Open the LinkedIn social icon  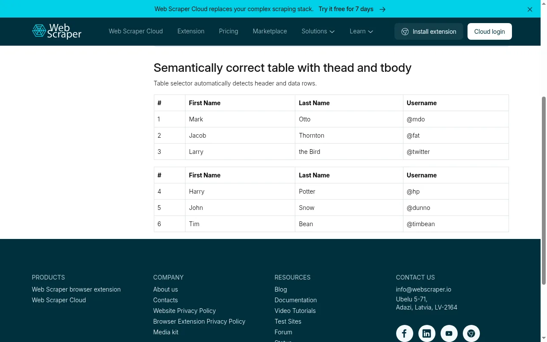(x=426, y=333)
